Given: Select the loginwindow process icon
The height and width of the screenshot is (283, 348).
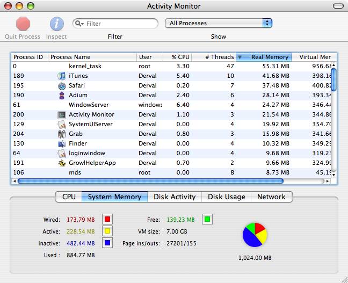Looking at the screenshot, I should click(62, 154).
